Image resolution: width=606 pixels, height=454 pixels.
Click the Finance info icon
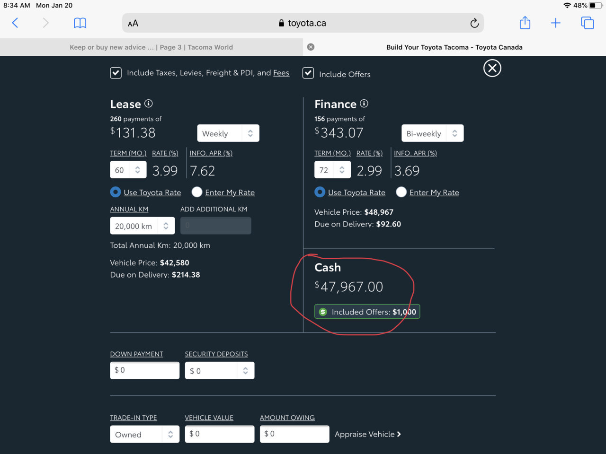pos(364,104)
